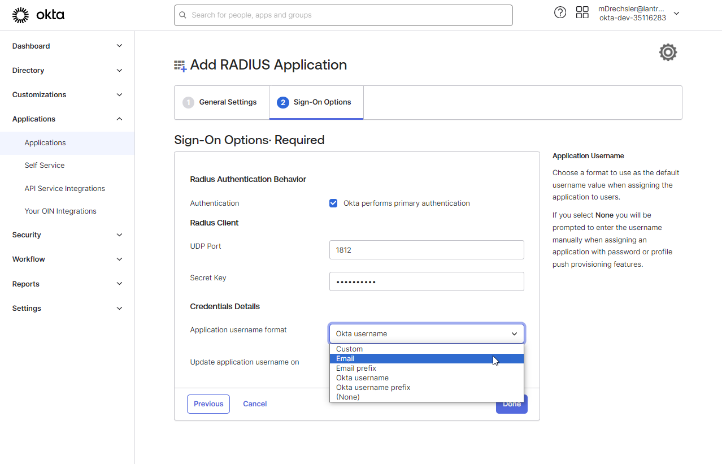
Task: Click the search magnifier icon
Action: click(182, 15)
